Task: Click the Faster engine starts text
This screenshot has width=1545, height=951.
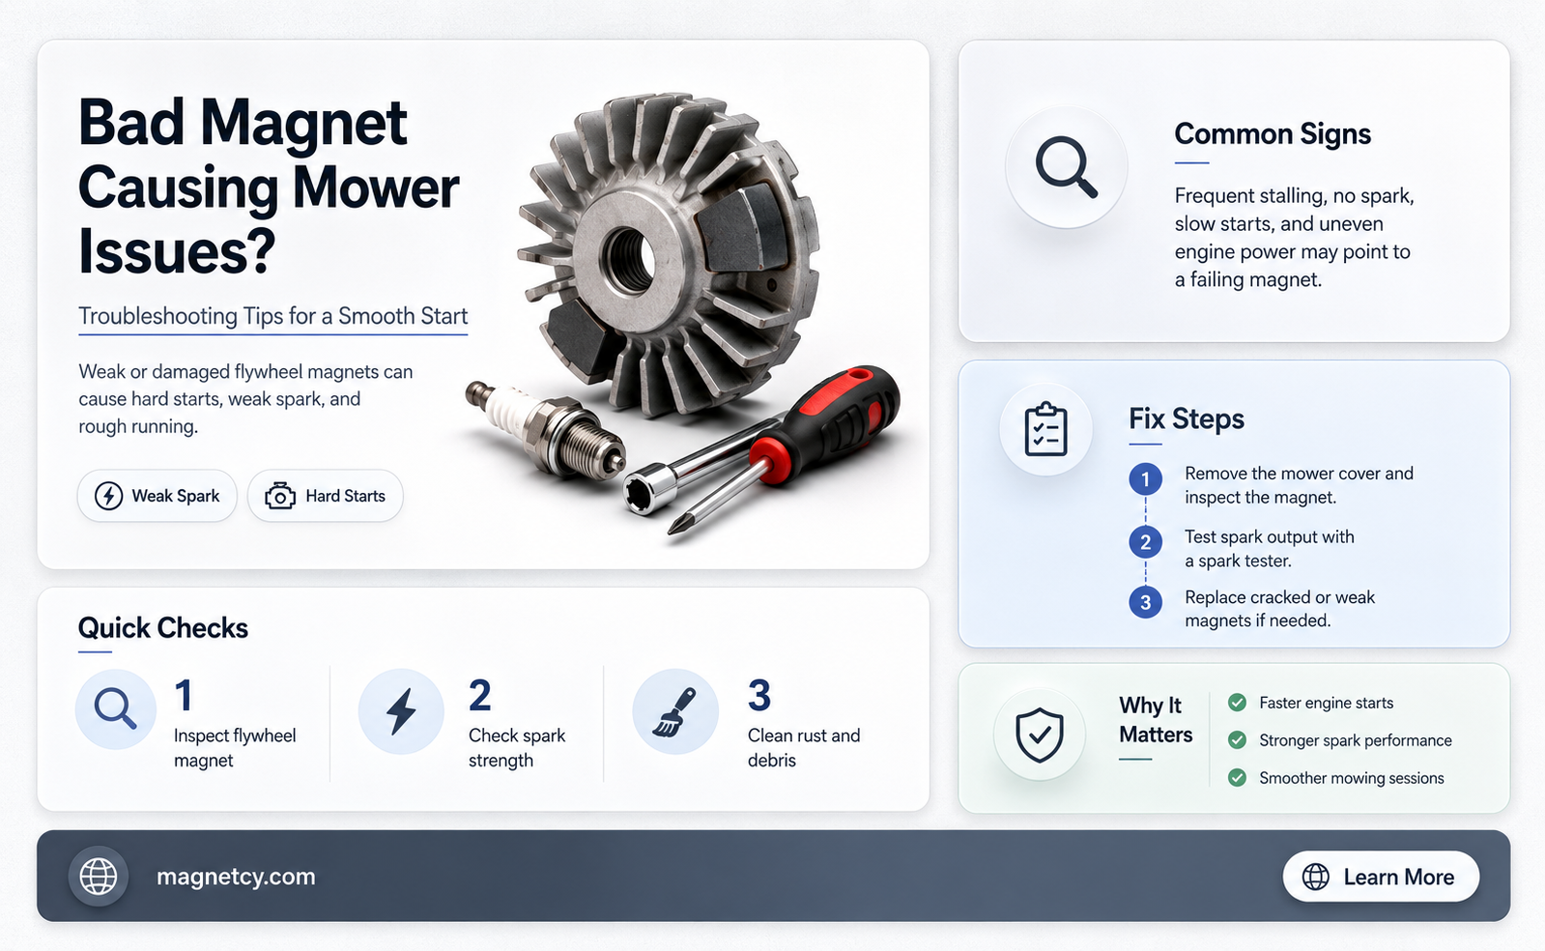Action: coord(1326,703)
